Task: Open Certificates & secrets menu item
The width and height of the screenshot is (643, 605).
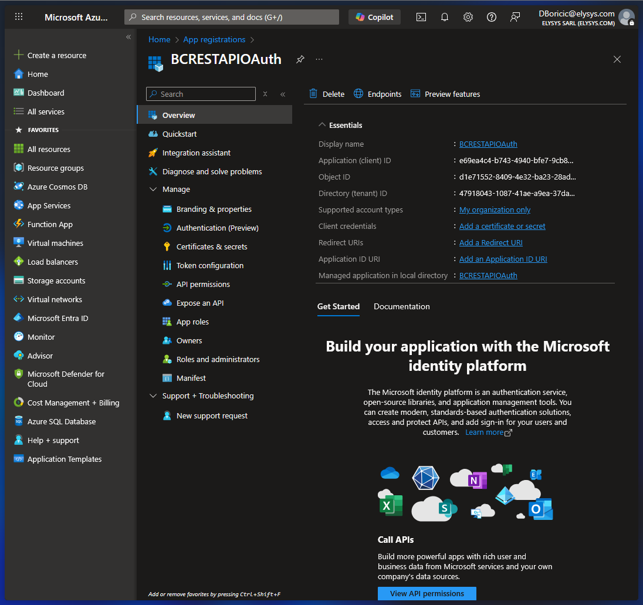Action: click(212, 246)
